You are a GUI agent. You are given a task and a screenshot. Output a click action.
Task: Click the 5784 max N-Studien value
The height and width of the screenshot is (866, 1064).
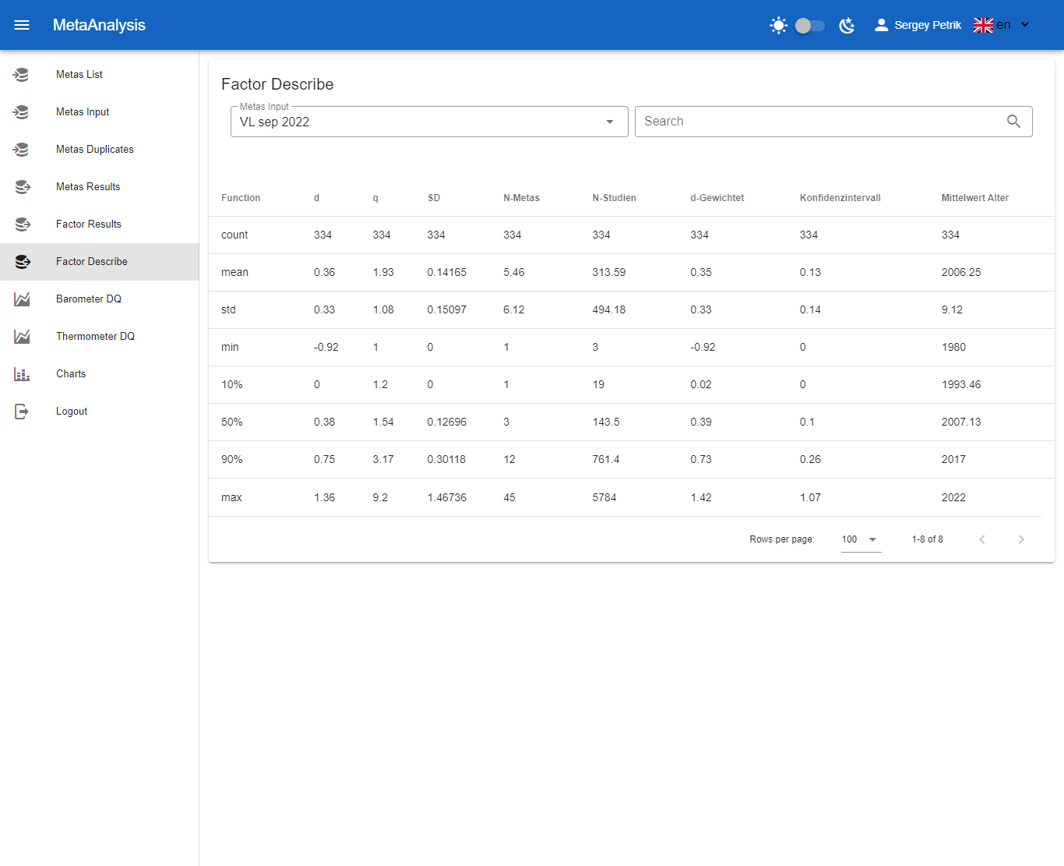(604, 497)
